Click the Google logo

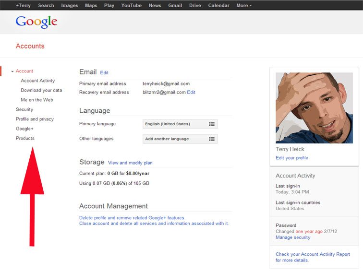(x=36, y=22)
